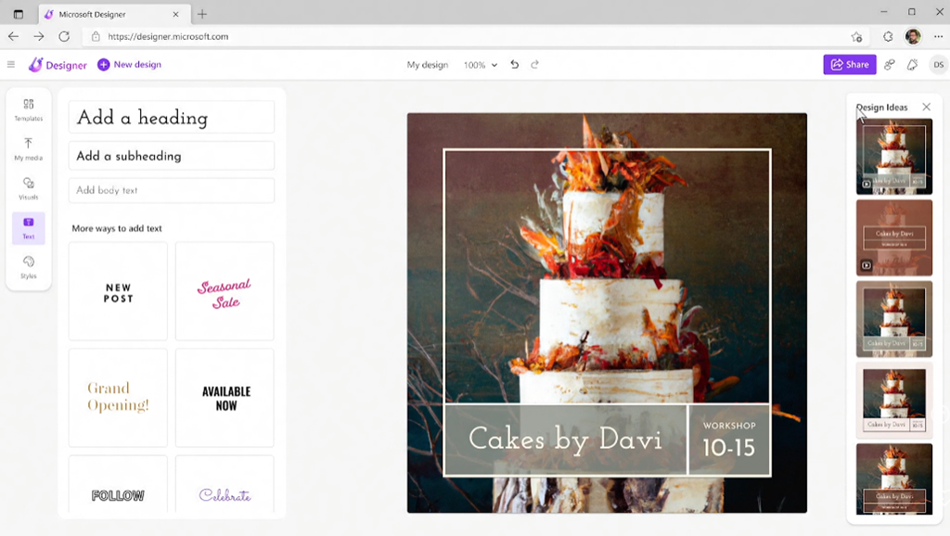Open the browser extensions icon
This screenshot has width=950, height=536.
888,36
